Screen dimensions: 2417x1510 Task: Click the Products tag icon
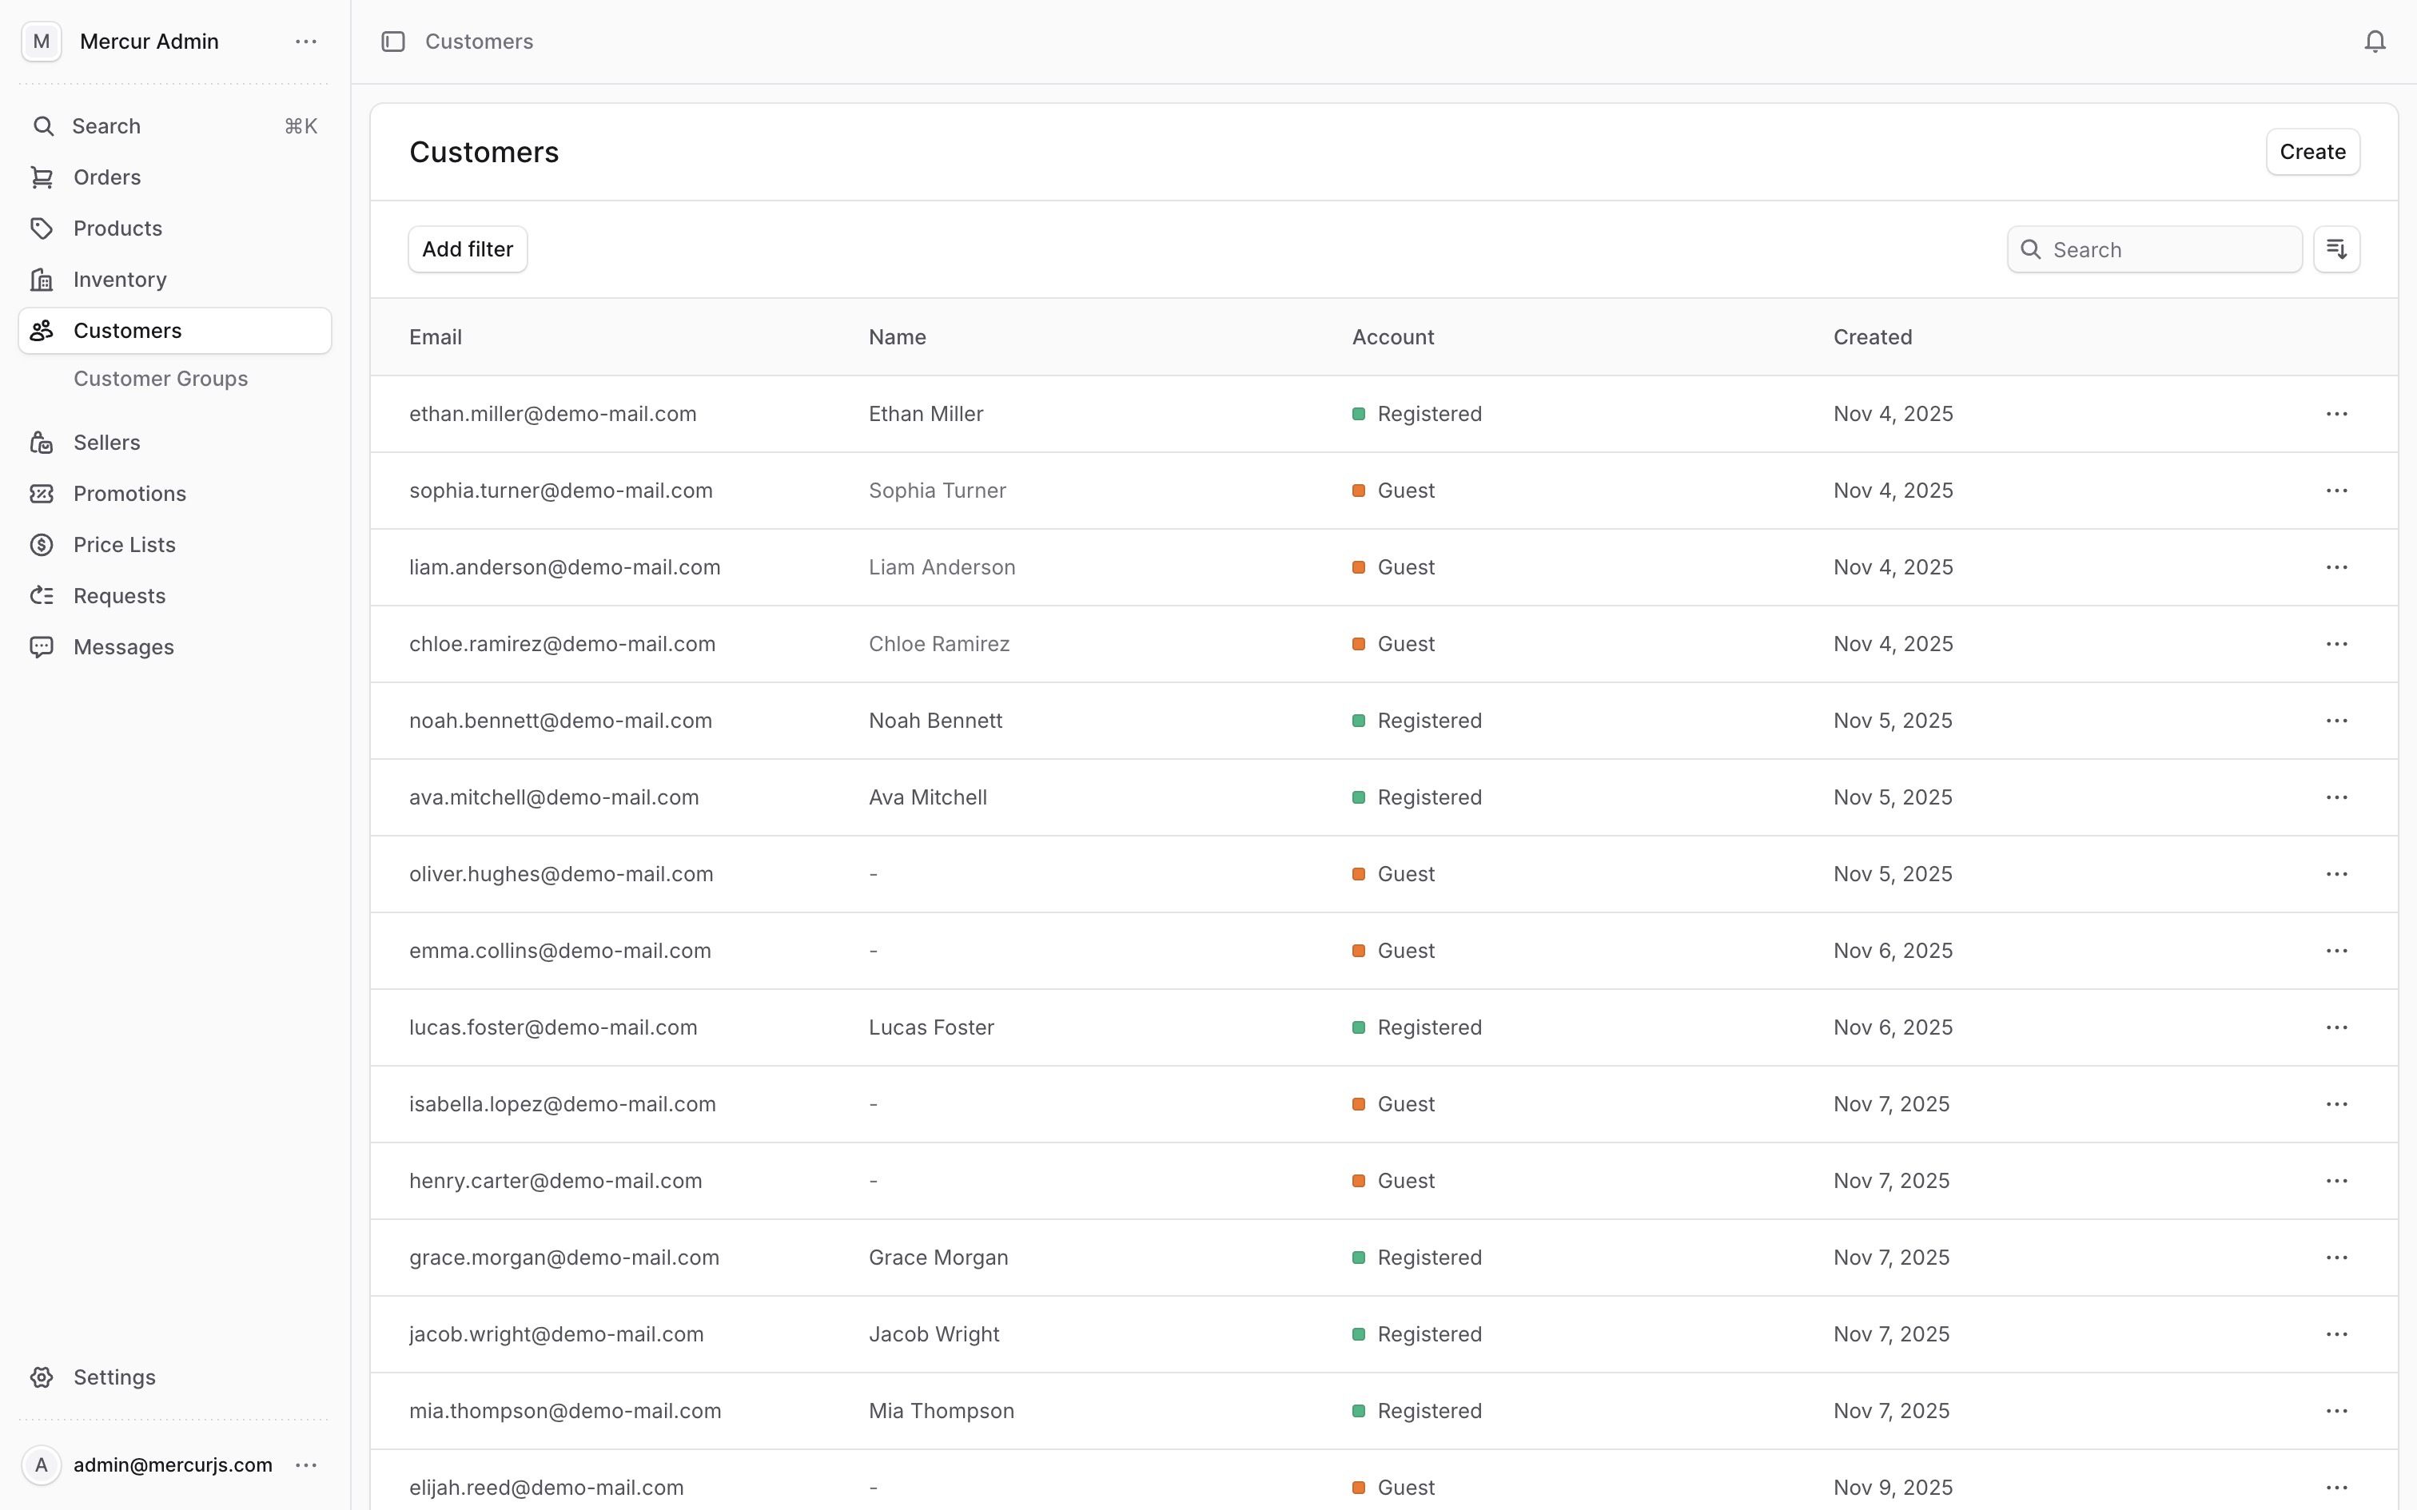point(42,228)
